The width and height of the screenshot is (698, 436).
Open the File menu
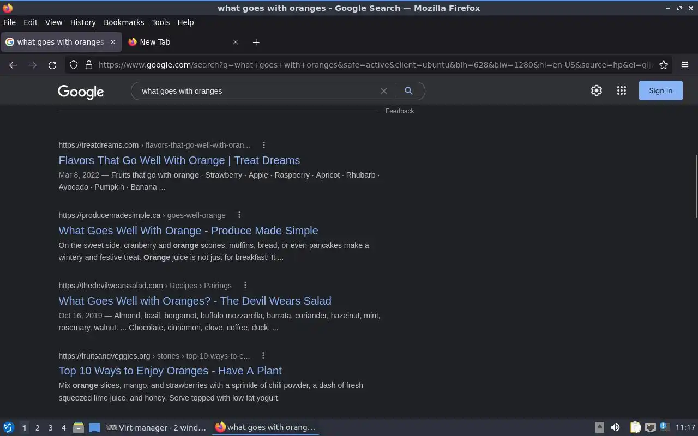[x=10, y=22]
